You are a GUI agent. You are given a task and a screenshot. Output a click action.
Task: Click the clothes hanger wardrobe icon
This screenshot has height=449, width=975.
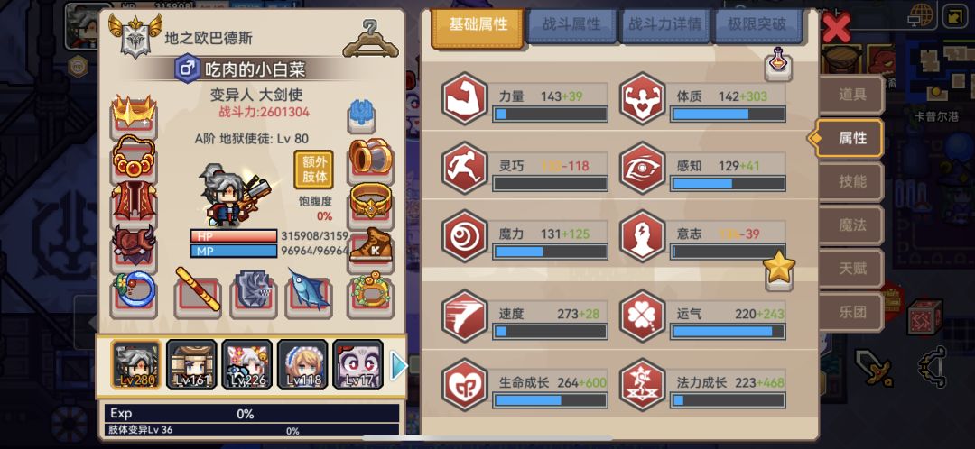point(371,39)
